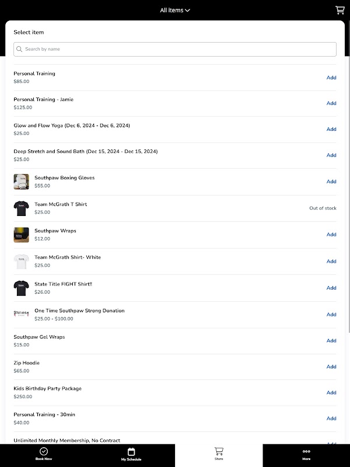Open the More options dots icon
Viewport: 350px width, 467px height.
(x=306, y=451)
